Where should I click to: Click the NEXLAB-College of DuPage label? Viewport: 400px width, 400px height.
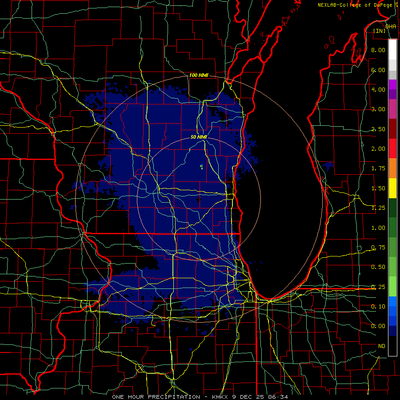pos(355,5)
